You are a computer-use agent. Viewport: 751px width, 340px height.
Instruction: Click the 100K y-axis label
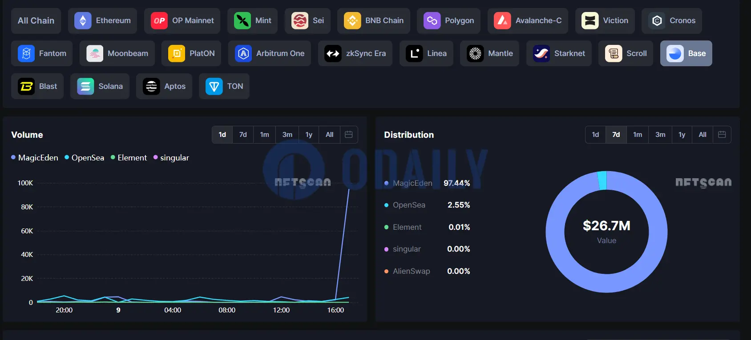[x=25, y=183]
